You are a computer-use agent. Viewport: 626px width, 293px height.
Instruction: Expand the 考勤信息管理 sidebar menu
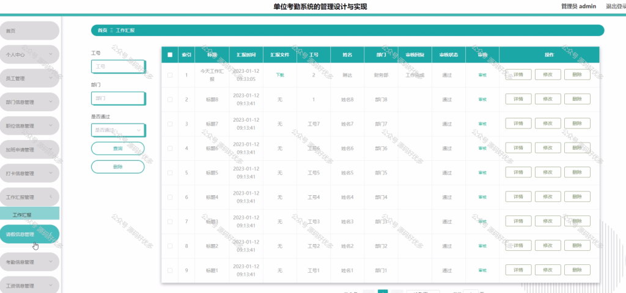coord(29,262)
